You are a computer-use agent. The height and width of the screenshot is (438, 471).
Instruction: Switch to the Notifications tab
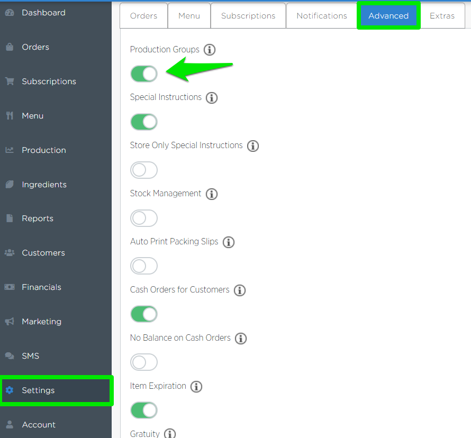[x=322, y=16]
